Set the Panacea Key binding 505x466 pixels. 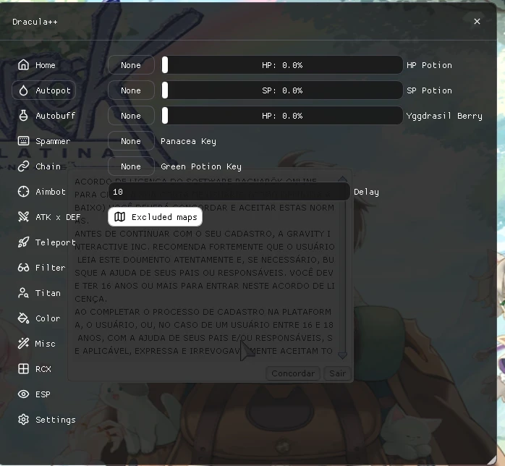(x=131, y=141)
